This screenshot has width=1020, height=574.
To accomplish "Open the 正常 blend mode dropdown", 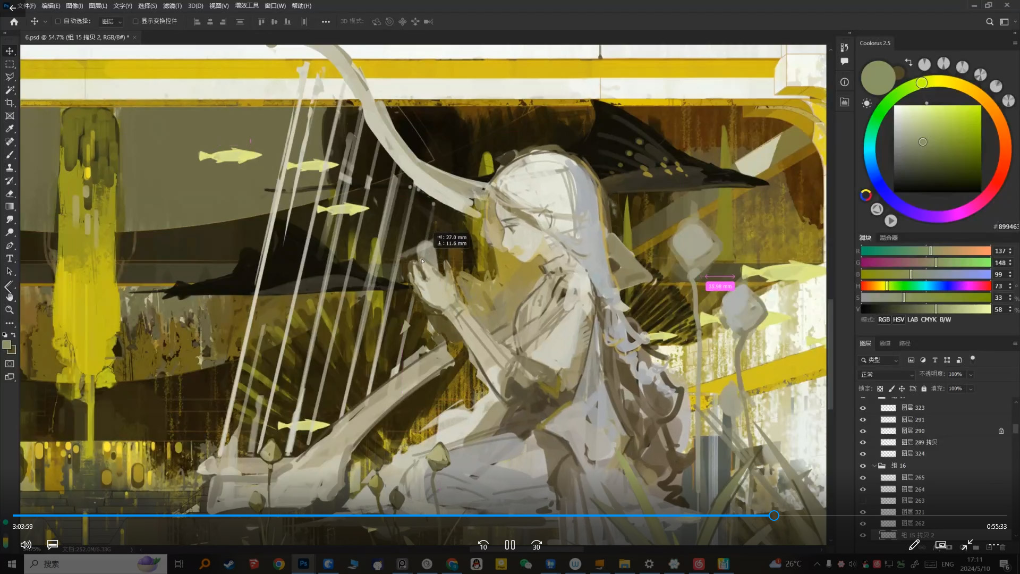I will click(886, 375).
